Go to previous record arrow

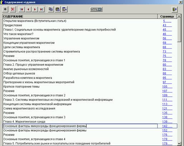[x=28, y=9]
